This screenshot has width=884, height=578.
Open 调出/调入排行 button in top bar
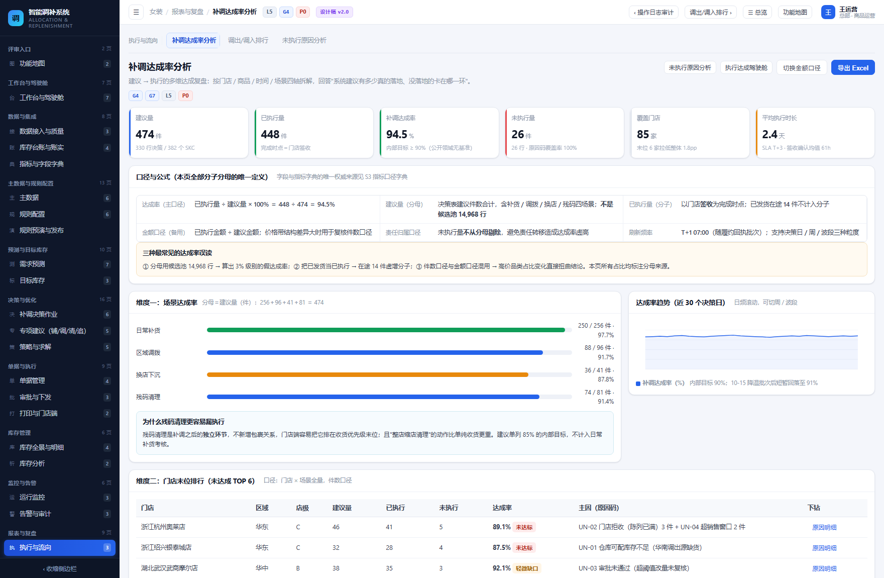(x=710, y=12)
